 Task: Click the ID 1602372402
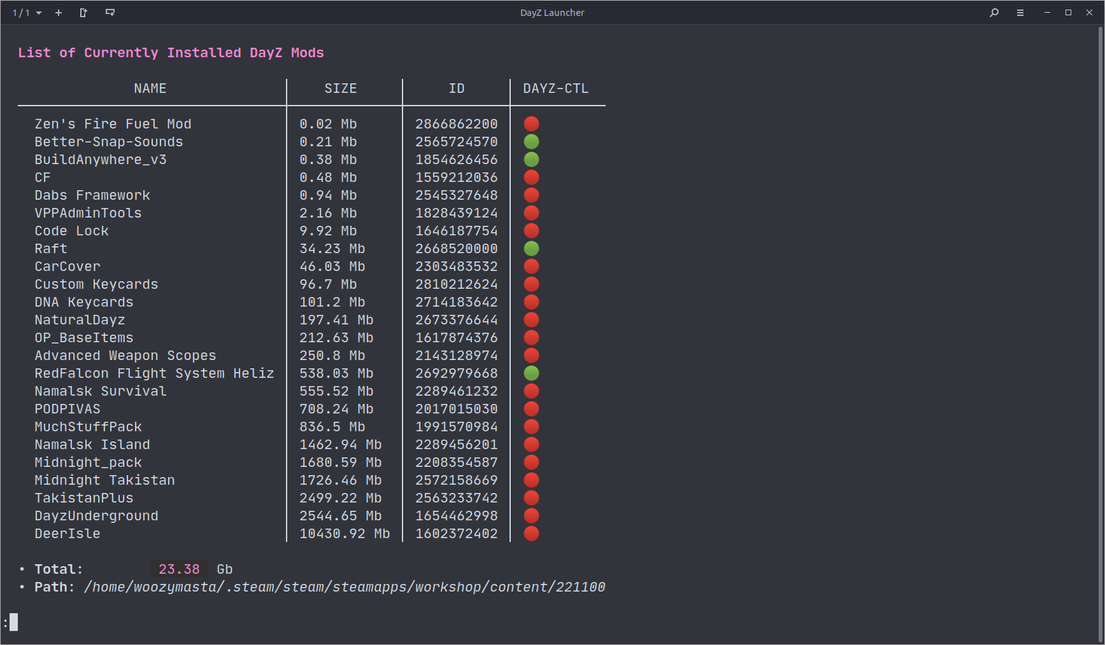tap(457, 534)
